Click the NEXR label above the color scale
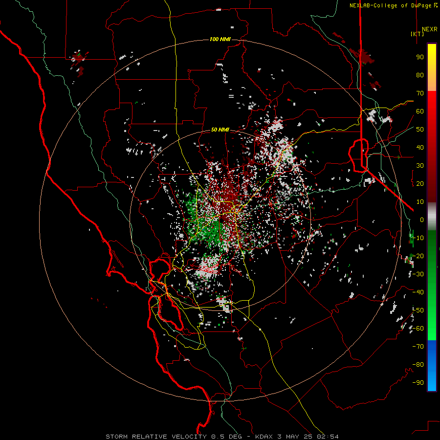440x440 pixels. tap(429, 29)
